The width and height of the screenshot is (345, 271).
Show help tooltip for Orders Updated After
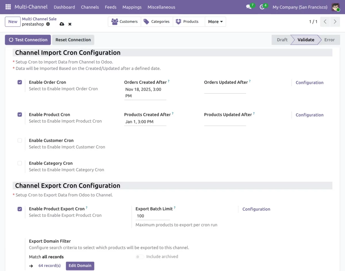(x=250, y=81)
